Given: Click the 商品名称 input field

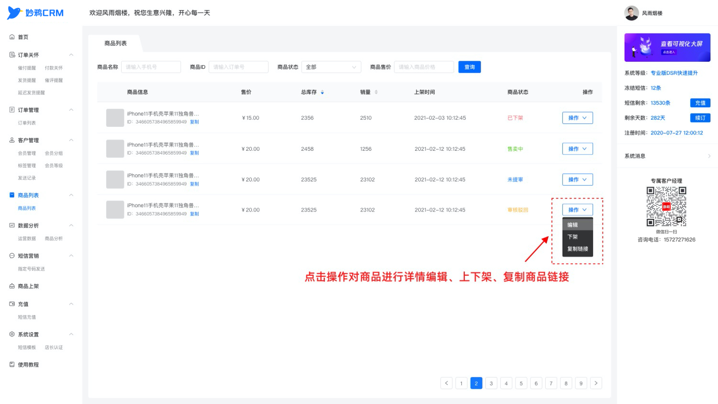Looking at the screenshot, I should 151,67.
